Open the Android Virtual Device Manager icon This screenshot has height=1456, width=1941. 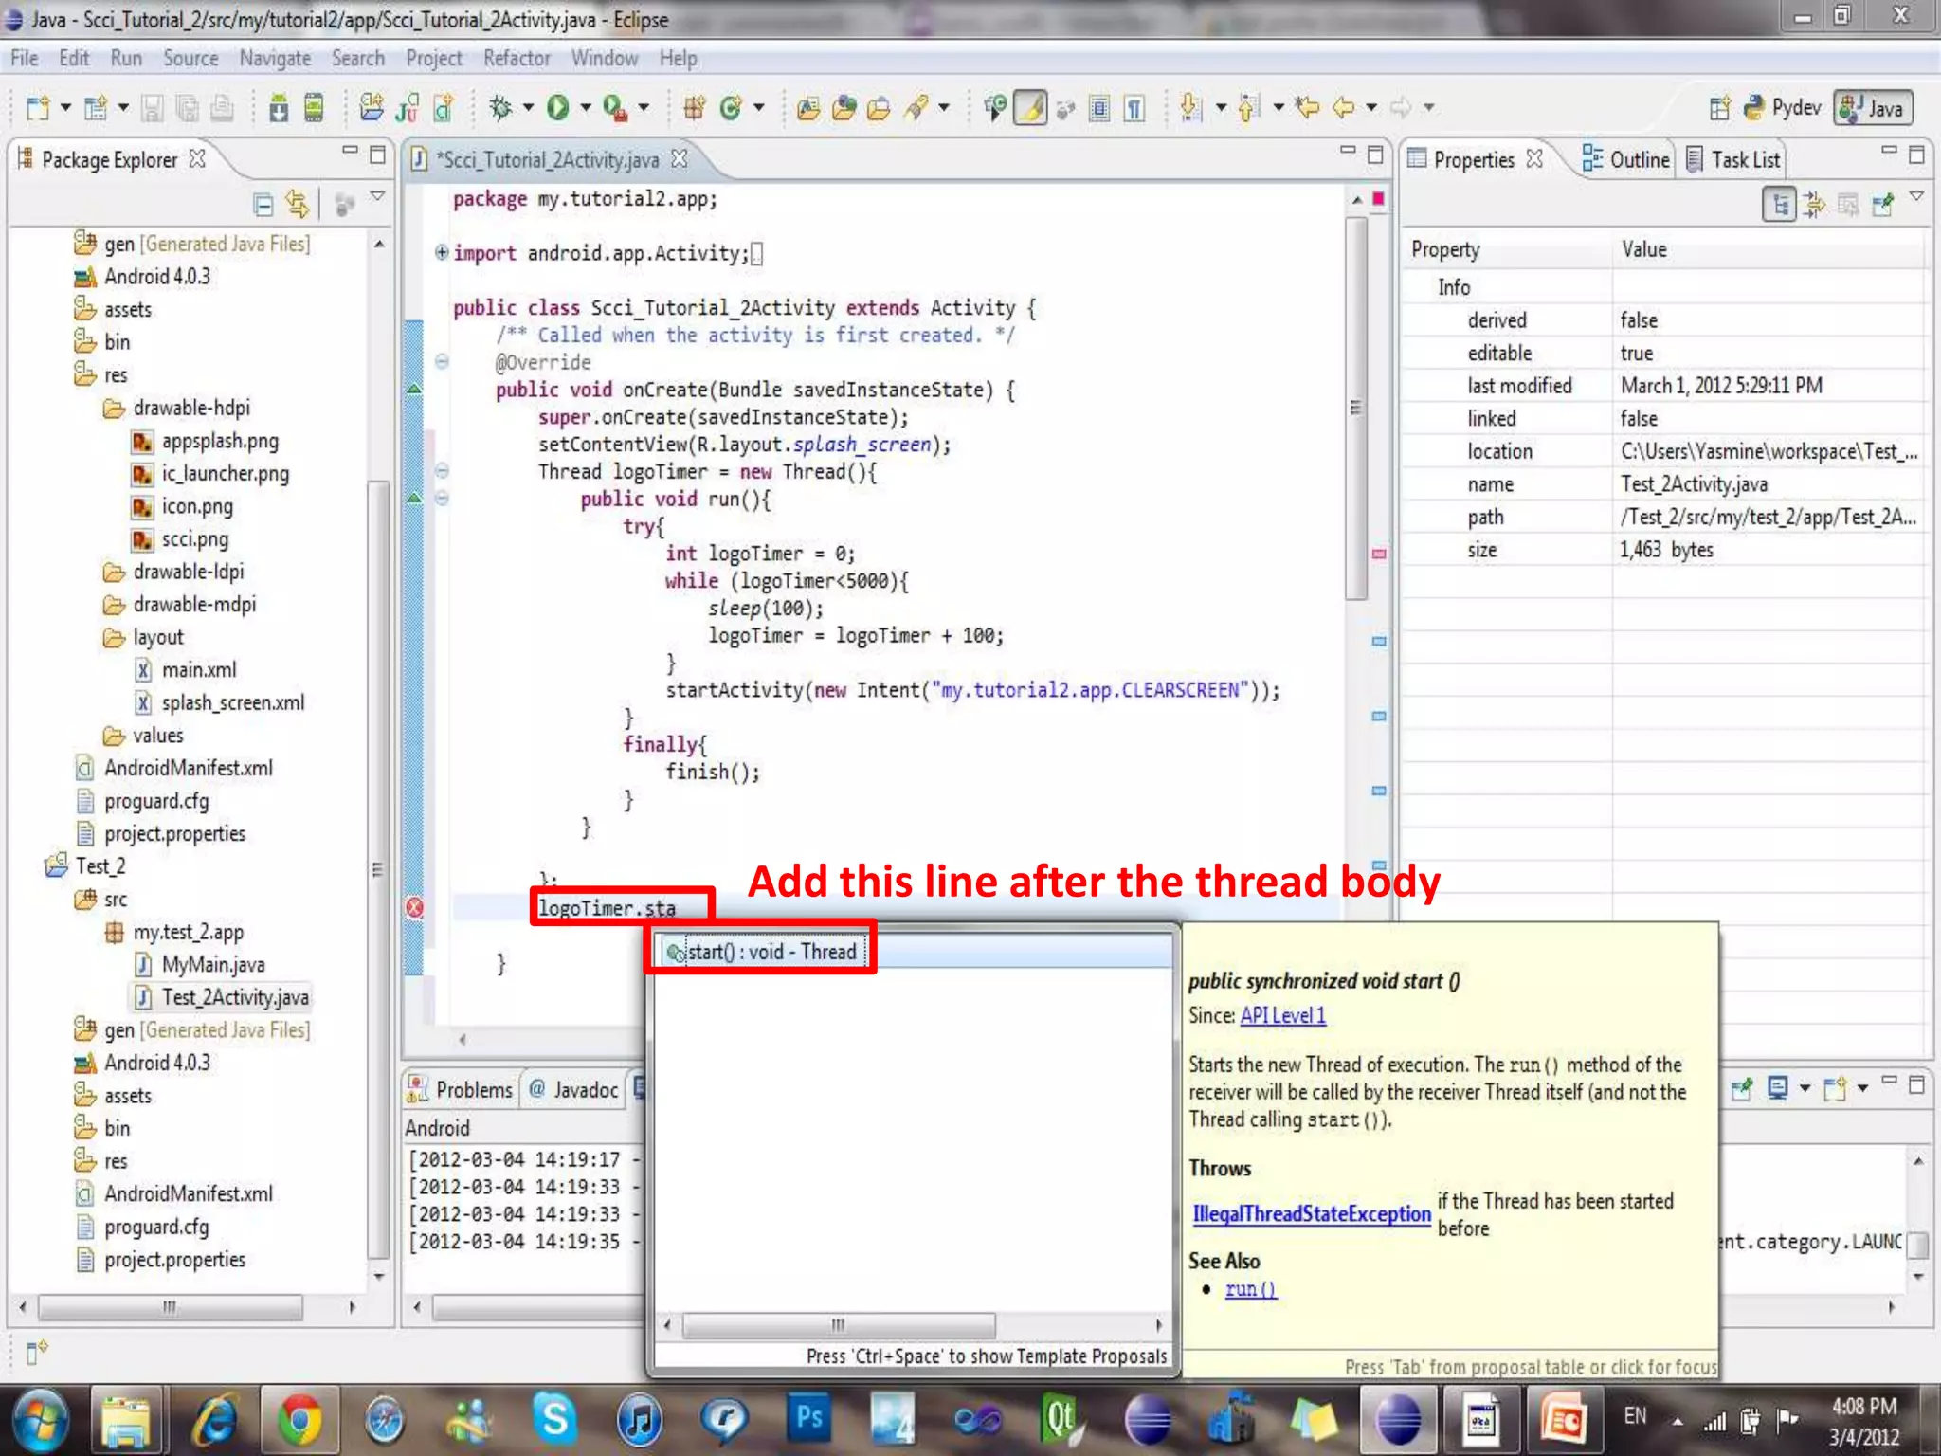click(x=314, y=108)
